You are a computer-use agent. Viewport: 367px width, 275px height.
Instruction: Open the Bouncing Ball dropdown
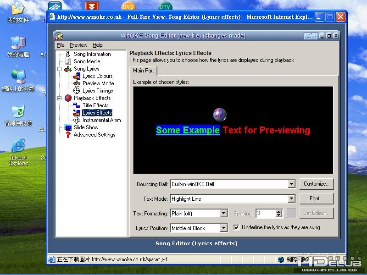point(291,184)
